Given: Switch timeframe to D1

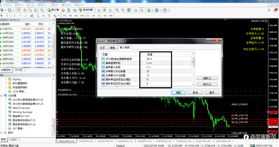Looking at the screenshot, I should click(99, 16).
